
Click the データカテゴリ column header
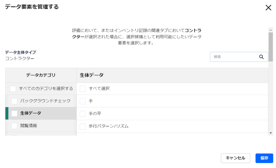41,75
